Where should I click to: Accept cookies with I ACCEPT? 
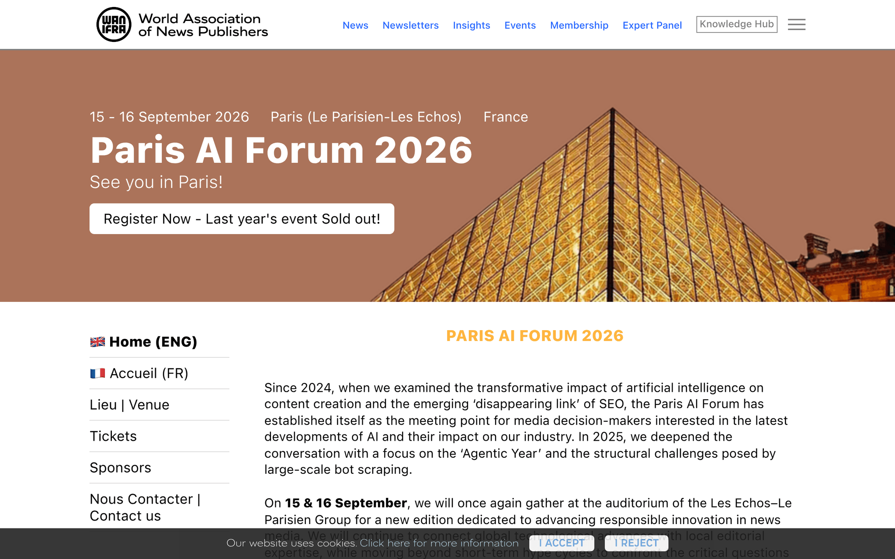(x=562, y=543)
